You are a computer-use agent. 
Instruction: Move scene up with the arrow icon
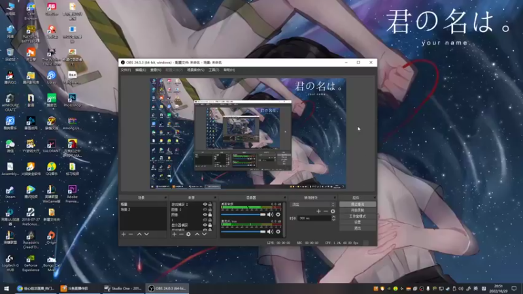[x=139, y=235]
